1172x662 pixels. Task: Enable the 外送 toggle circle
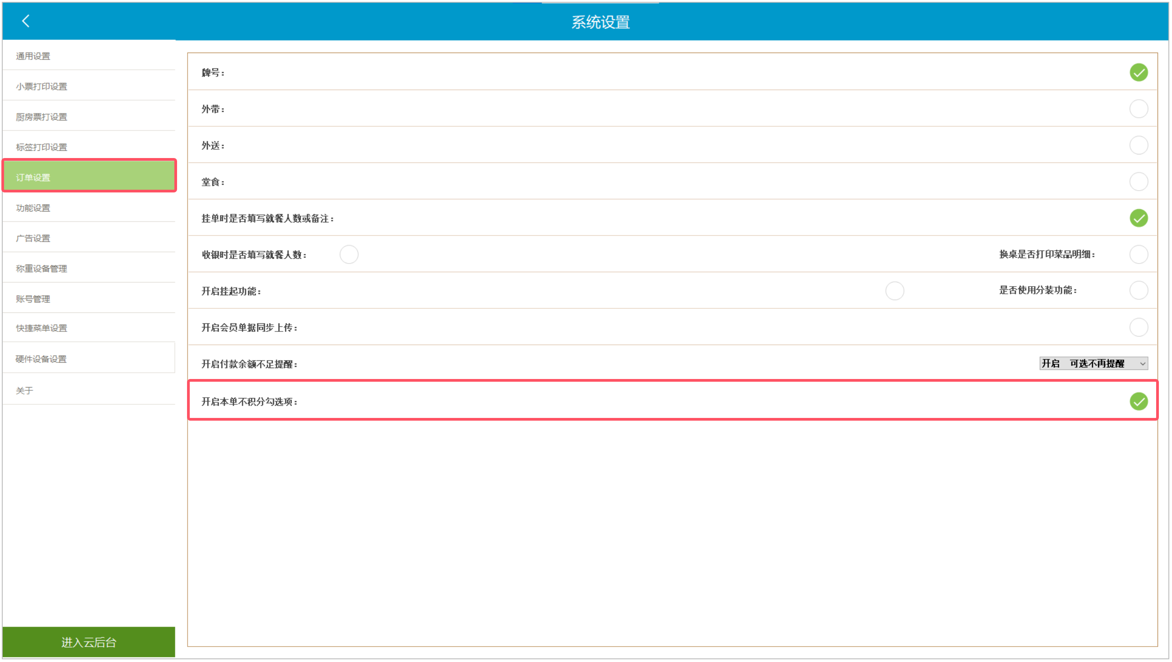tap(1138, 145)
